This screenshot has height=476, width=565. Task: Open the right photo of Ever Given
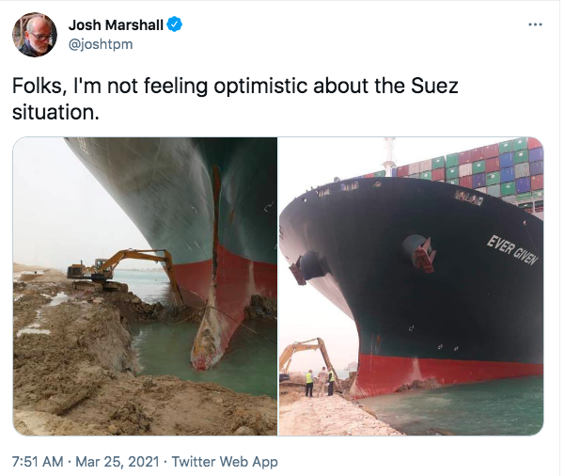(x=411, y=286)
